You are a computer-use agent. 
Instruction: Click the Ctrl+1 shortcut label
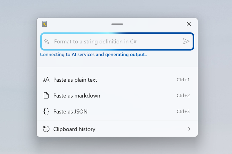183,80
